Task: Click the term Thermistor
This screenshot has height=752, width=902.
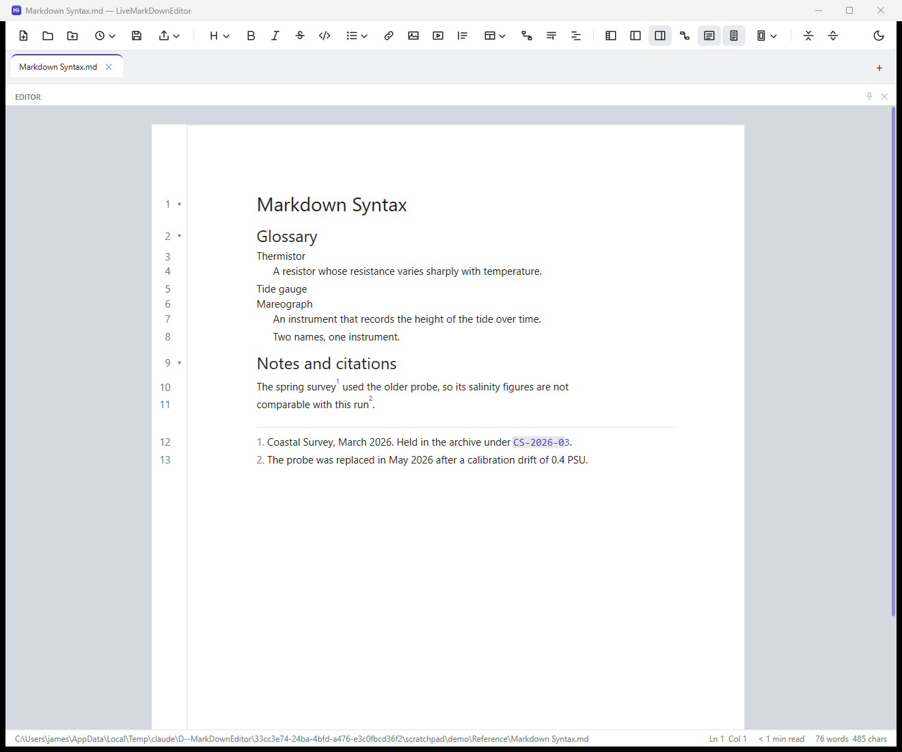Action: coord(281,256)
